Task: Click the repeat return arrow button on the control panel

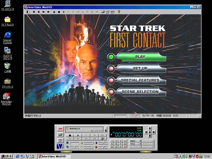Action: pyautogui.click(x=102, y=138)
